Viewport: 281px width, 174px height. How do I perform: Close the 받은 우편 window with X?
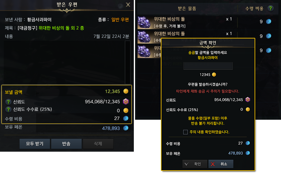(x=128, y=5)
